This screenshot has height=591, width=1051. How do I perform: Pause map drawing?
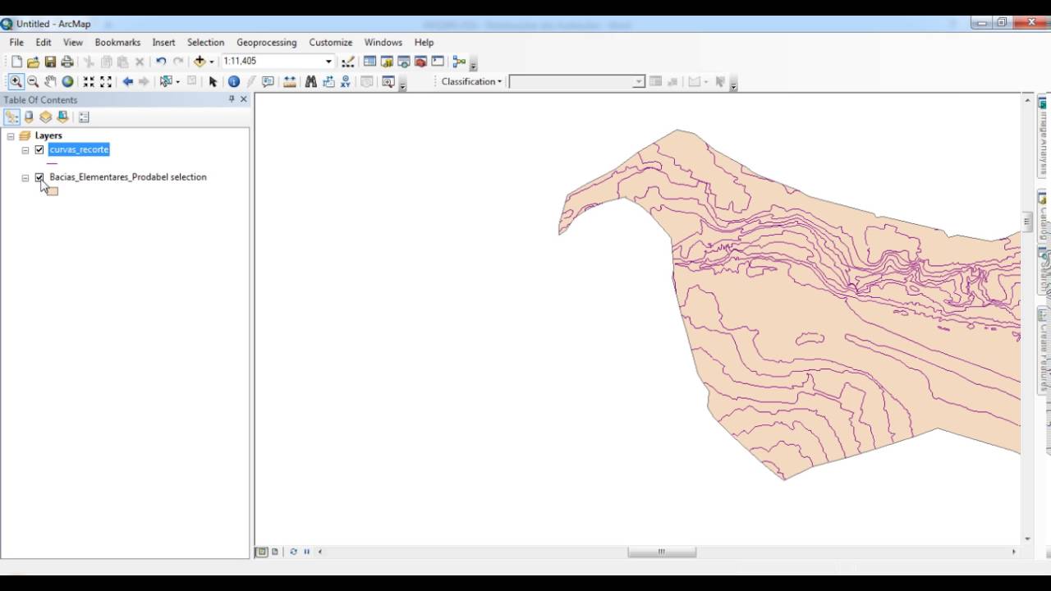[306, 552]
